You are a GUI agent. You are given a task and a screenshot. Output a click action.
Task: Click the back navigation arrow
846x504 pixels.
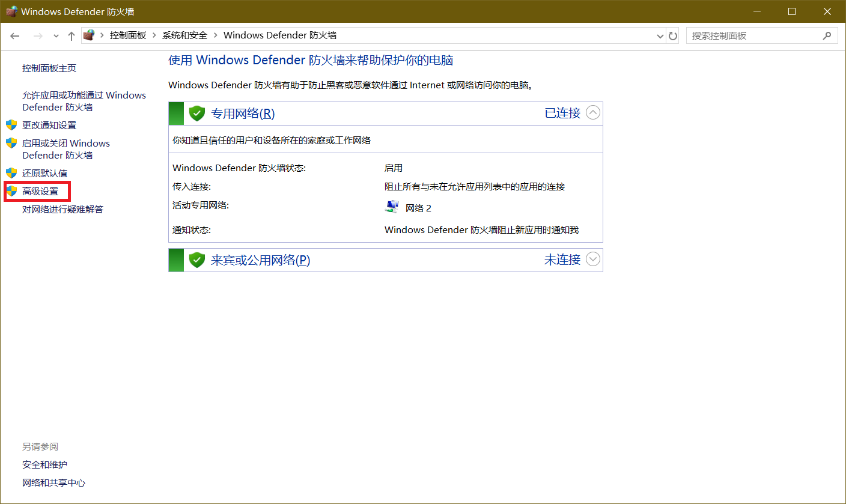(x=16, y=36)
